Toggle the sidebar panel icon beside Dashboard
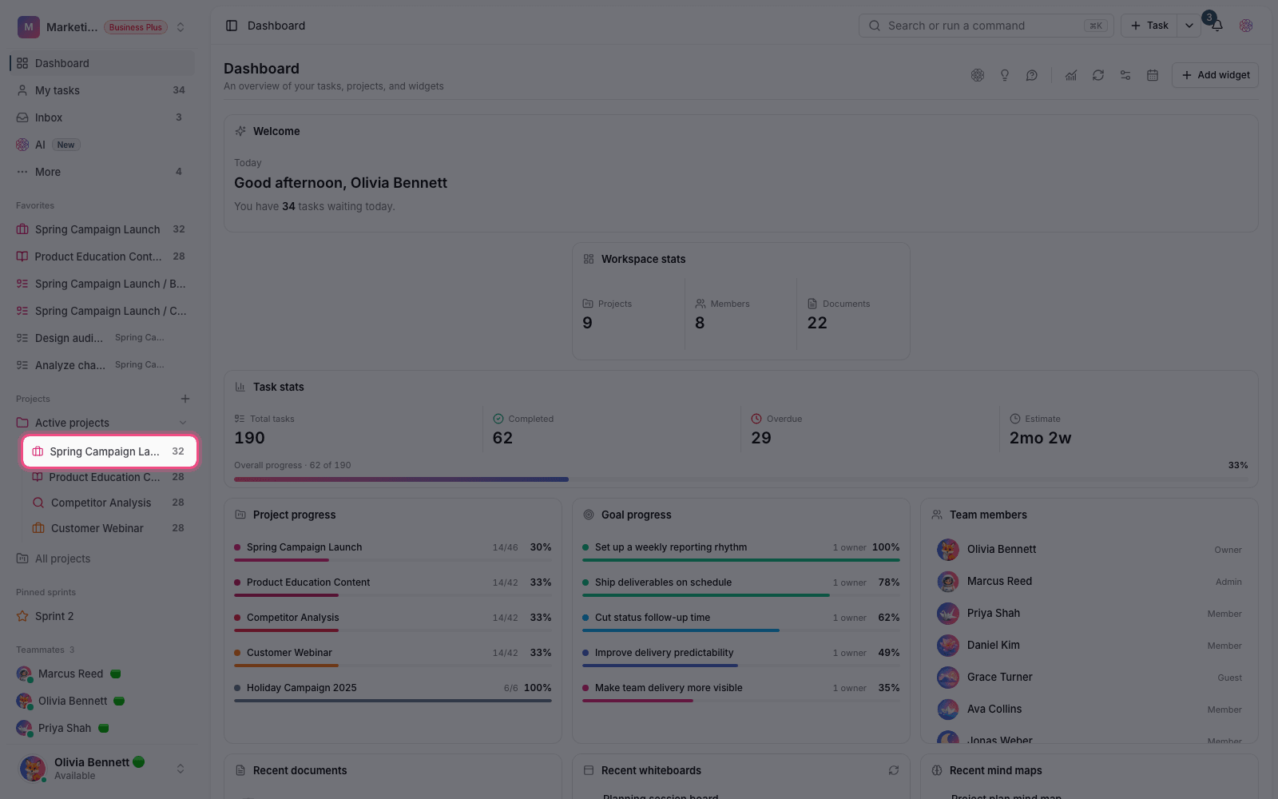The image size is (1278, 799). [x=232, y=26]
